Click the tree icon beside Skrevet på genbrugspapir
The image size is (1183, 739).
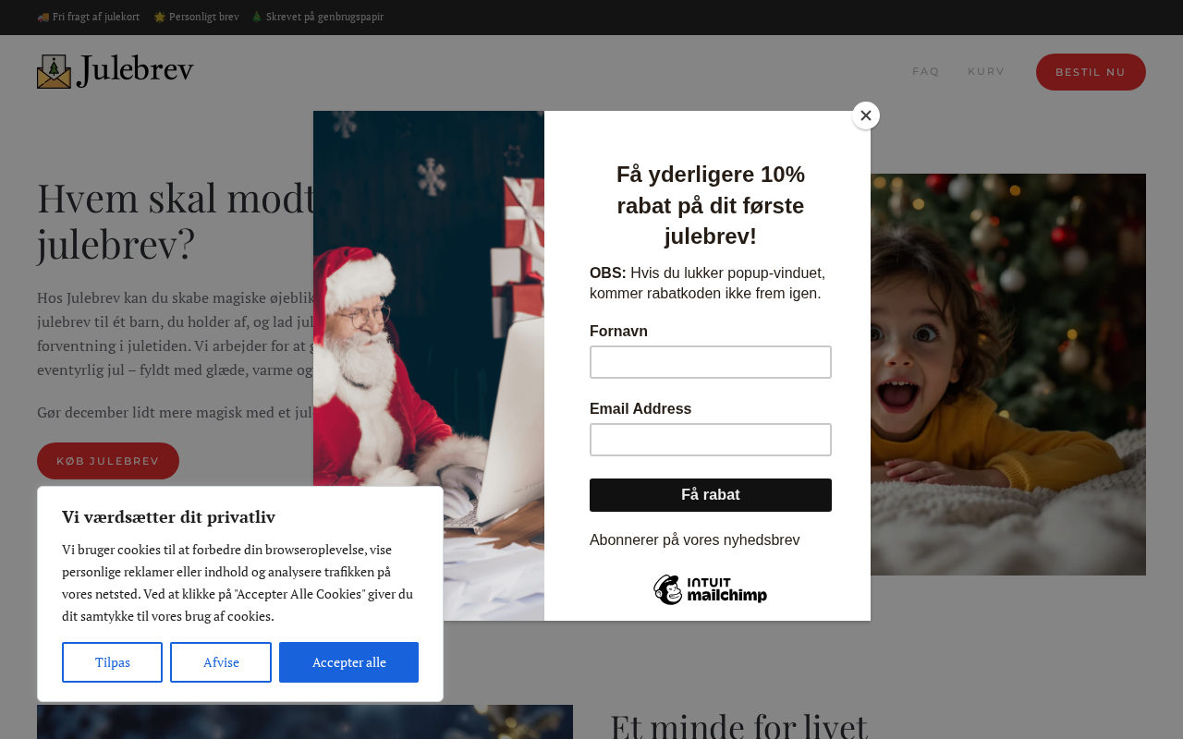pos(257,17)
